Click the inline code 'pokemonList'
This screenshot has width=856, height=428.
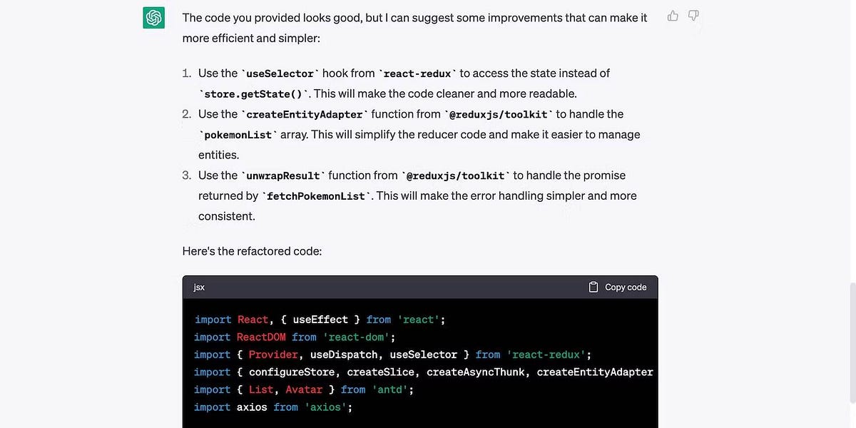(238, 136)
